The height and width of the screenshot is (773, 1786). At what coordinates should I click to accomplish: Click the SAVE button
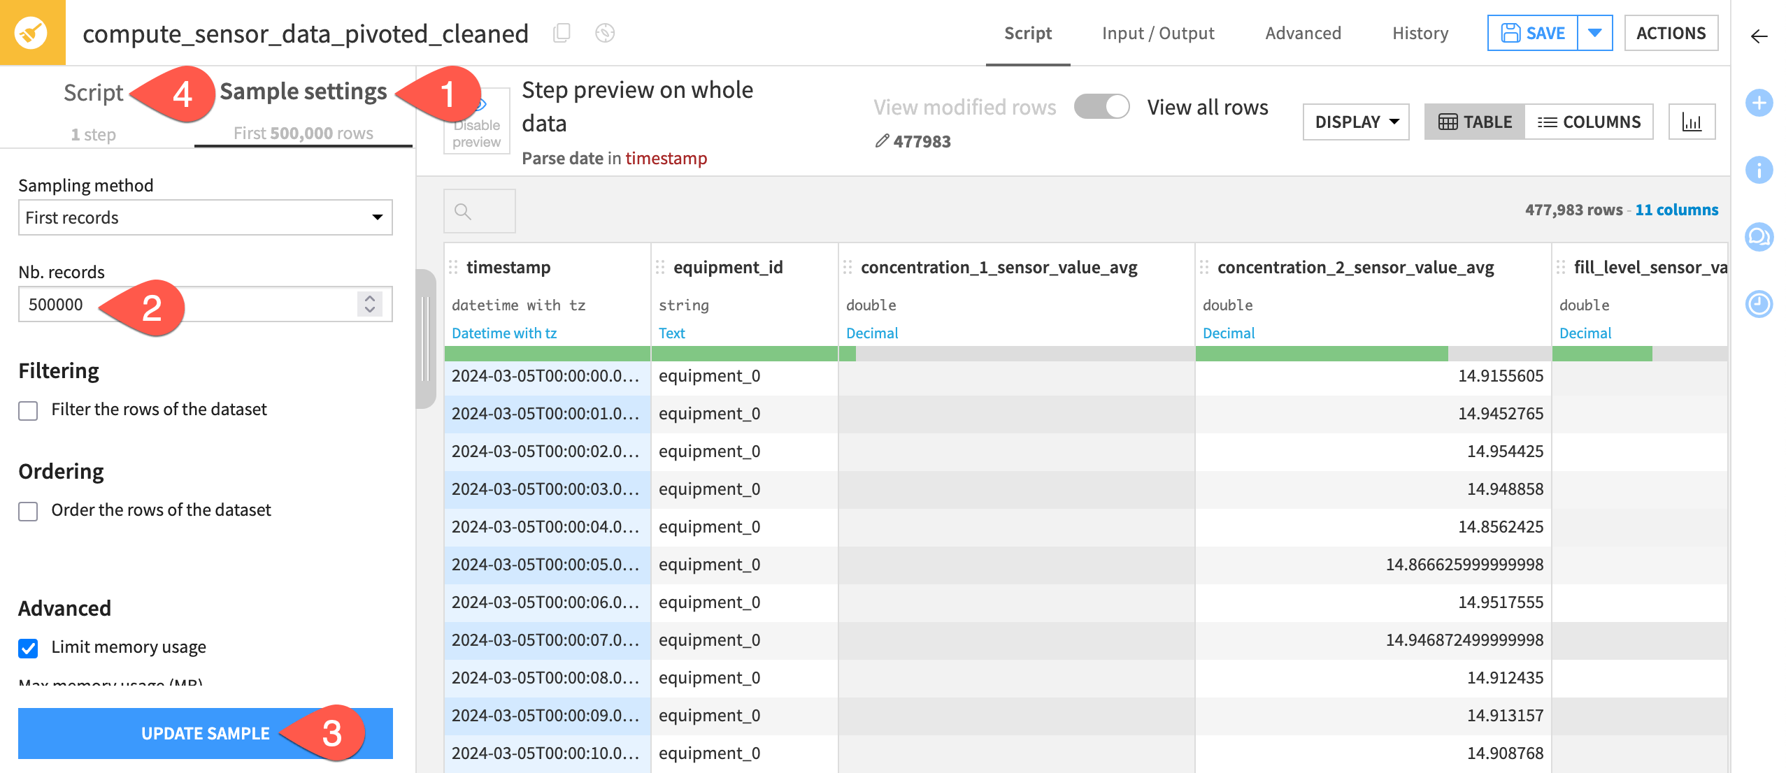[1533, 33]
